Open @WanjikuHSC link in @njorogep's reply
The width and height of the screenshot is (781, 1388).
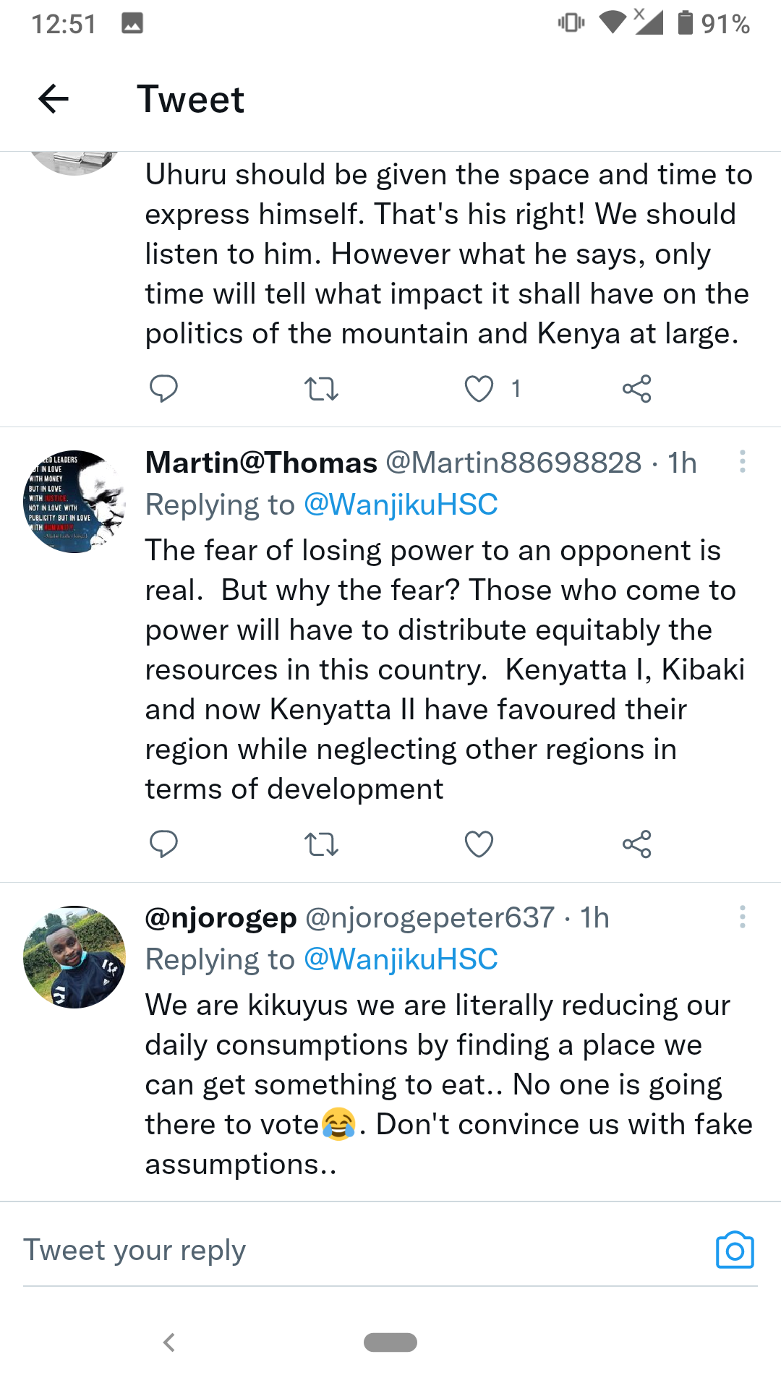point(401,959)
